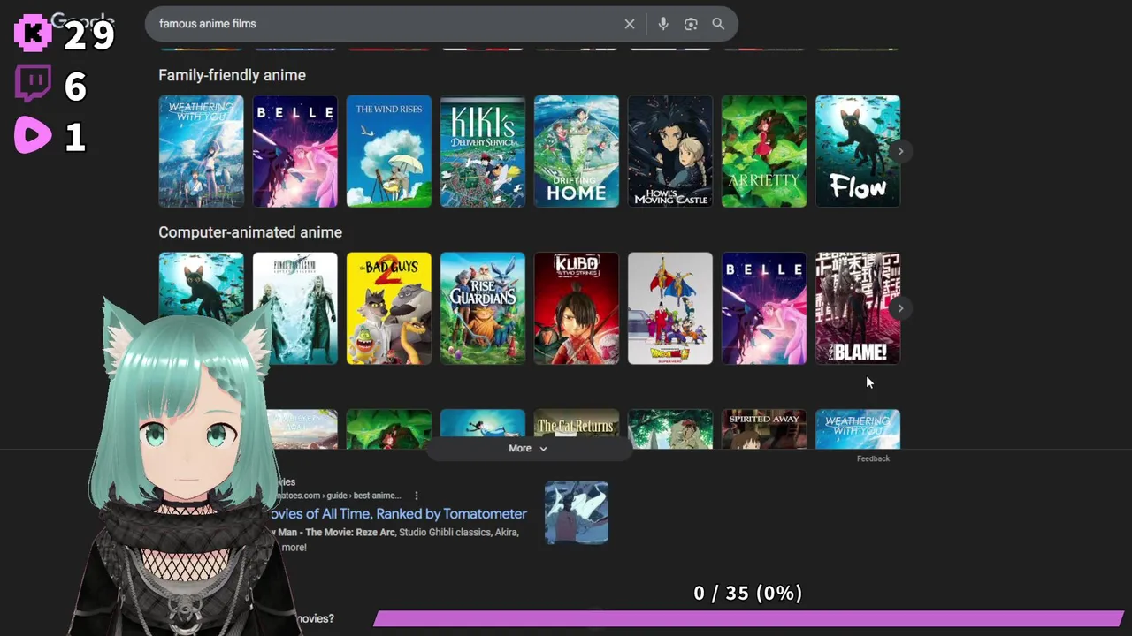
Task: Click the 'Computer-animated anime' heading
Action: pos(250,232)
